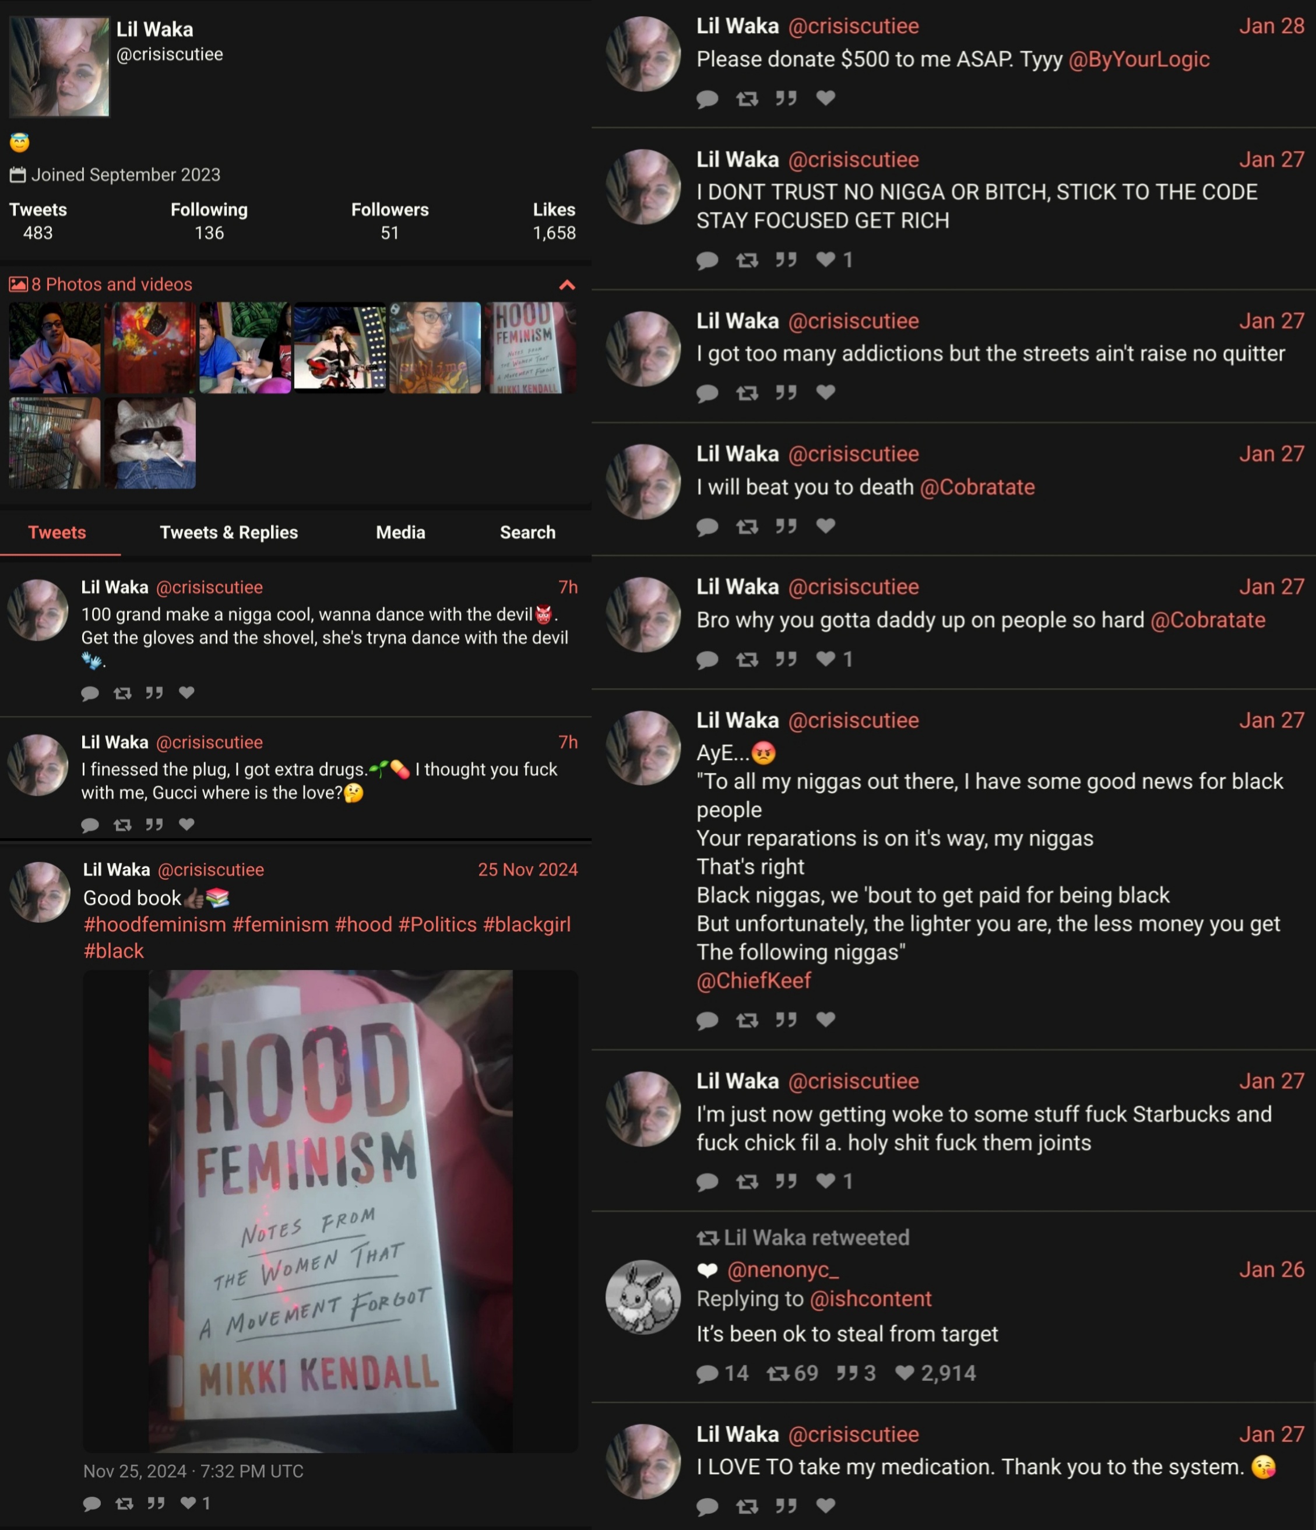Retweet the 'STICK TO THE CODE' tweet
1316x1530 pixels.
point(747,260)
